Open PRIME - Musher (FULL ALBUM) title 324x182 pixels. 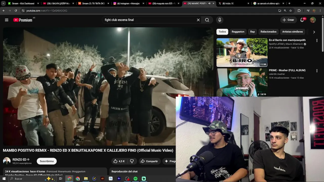(x=287, y=71)
